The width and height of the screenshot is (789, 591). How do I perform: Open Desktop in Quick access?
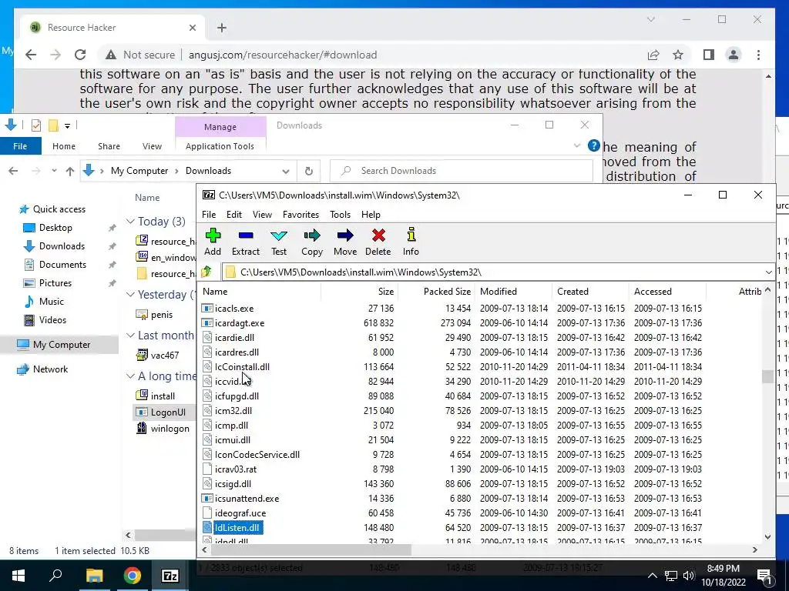pos(55,228)
